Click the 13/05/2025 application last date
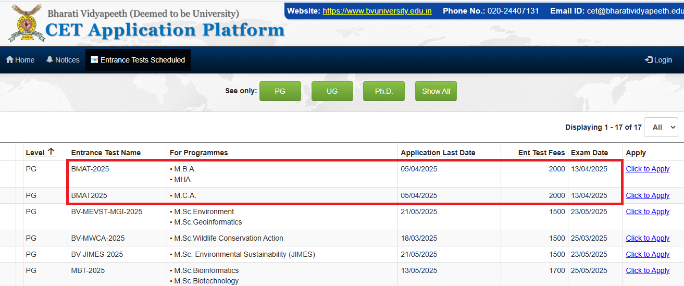The width and height of the screenshot is (684, 286). click(419, 270)
